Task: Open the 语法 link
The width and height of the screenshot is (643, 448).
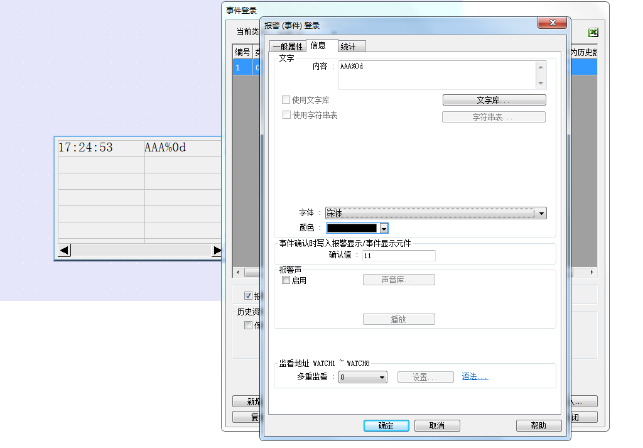Action: 475,377
